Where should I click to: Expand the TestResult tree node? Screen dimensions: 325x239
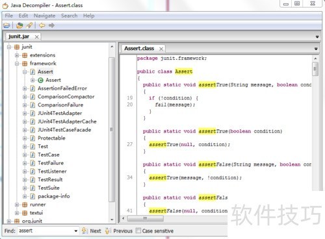pyautogui.click(x=25, y=180)
